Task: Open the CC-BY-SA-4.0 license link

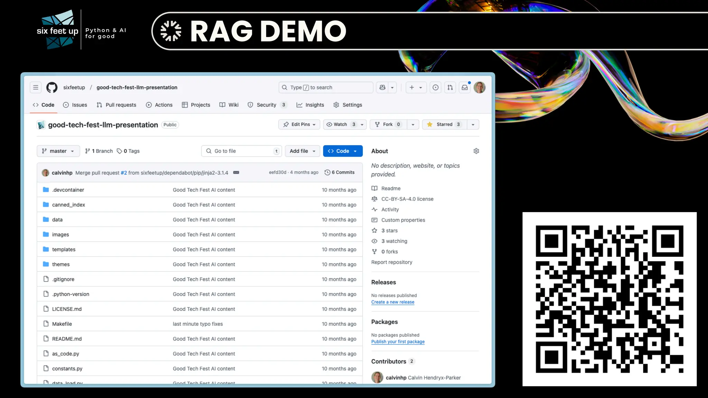Action: pos(402,199)
